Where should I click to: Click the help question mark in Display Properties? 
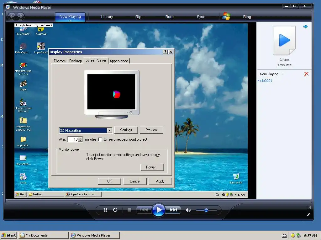tap(165, 52)
